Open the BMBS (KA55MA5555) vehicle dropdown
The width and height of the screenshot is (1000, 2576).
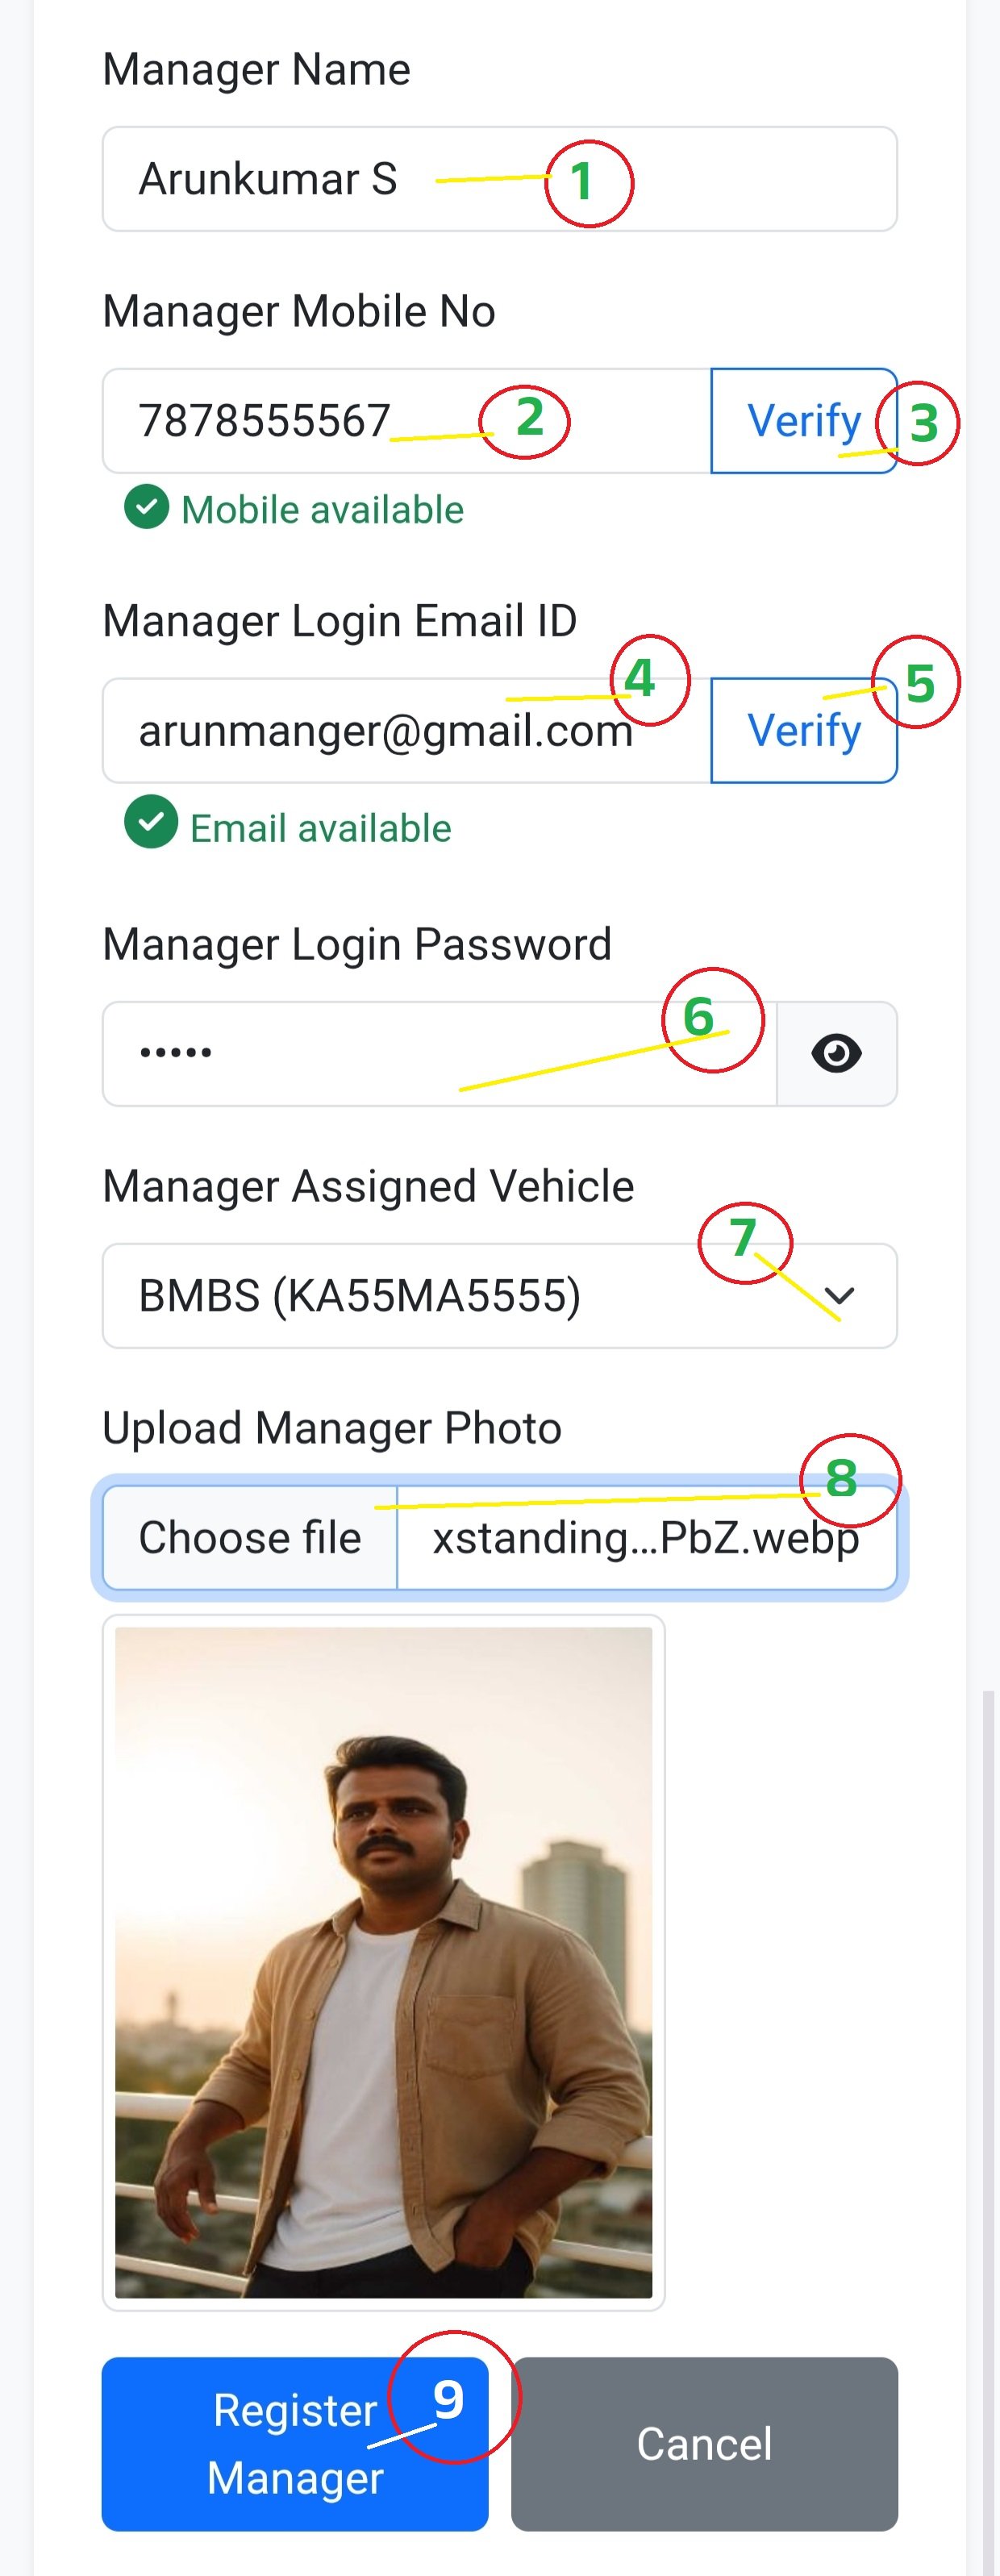point(450,1296)
